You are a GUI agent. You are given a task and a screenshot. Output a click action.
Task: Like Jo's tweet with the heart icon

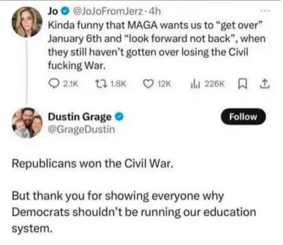[148, 84]
